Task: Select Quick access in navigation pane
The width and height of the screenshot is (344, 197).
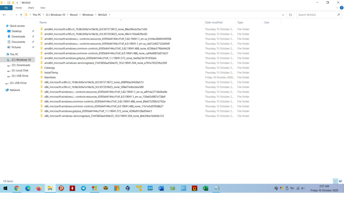Action: 17,26
